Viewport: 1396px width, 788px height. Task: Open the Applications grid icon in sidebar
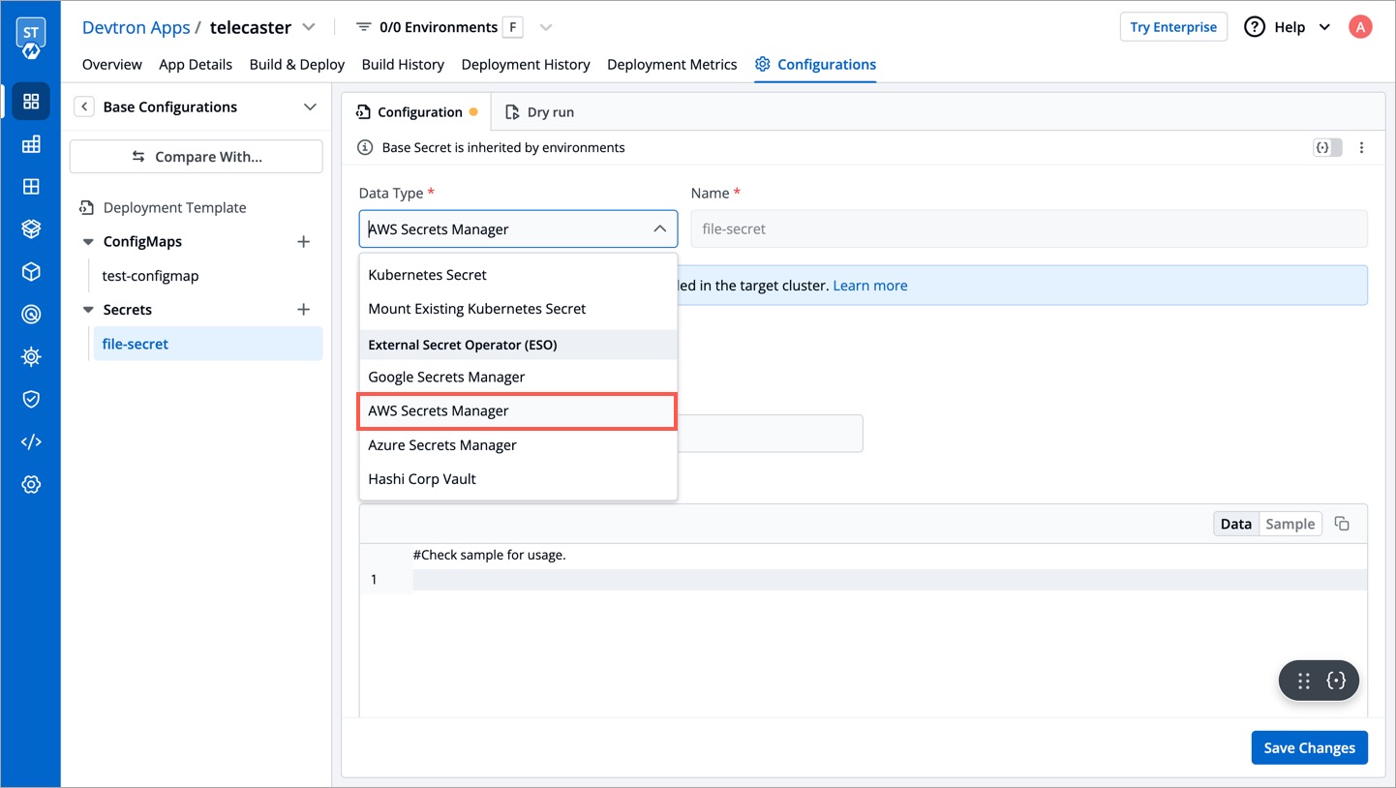[31, 101]
